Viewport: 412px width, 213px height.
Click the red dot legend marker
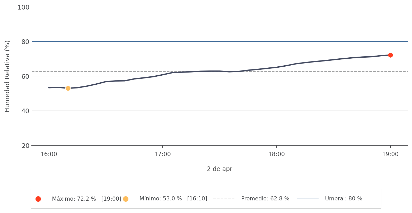coord(38,199)
